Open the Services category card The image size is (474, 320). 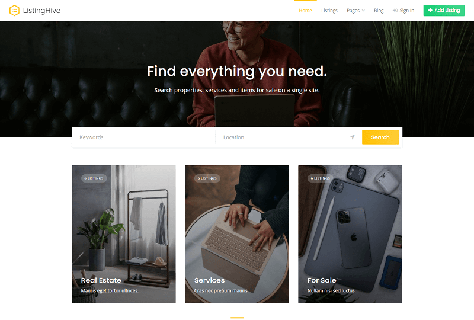(237, 234)
